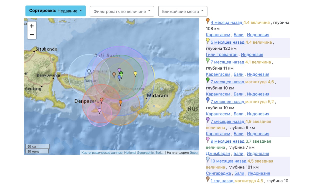Click the 50 км map scale bar
This screenshot has height=185, width=320.
(x=37, y=146)
